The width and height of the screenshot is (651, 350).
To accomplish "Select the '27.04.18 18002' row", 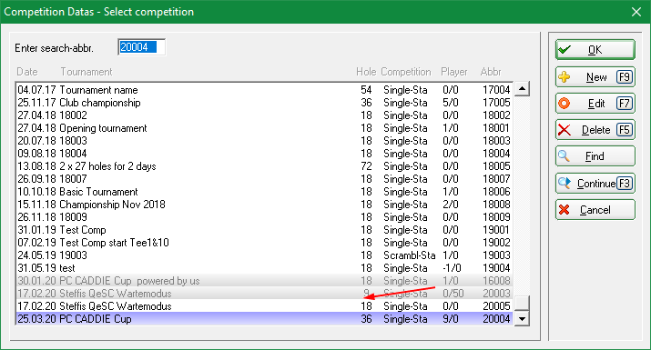I will 264,115.
